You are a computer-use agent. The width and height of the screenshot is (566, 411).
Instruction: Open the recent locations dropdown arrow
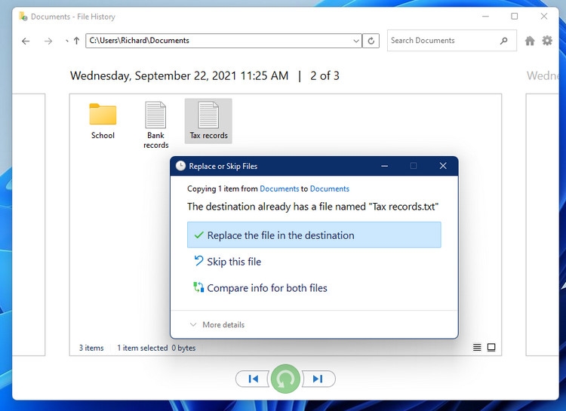coord(67,41)
